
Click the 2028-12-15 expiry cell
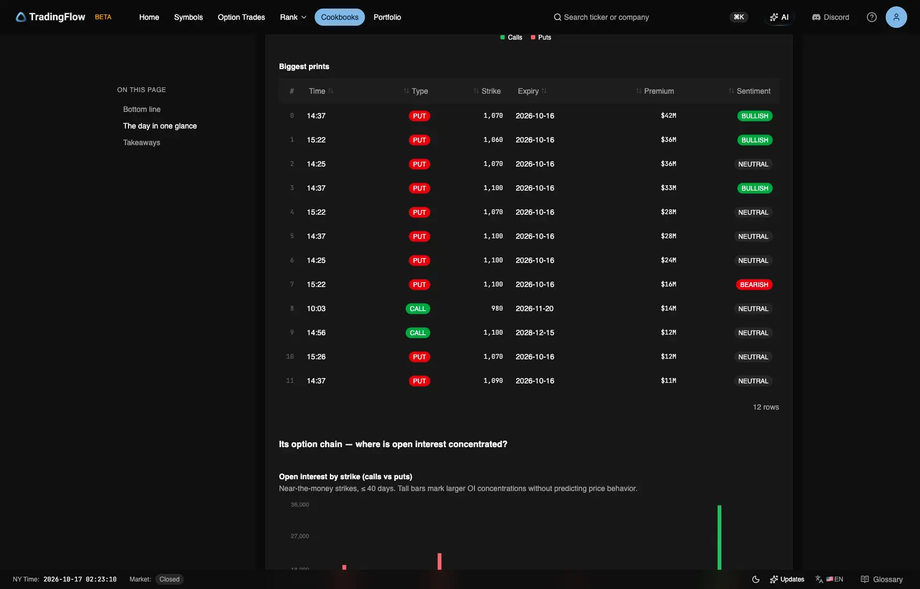point(535,333)
